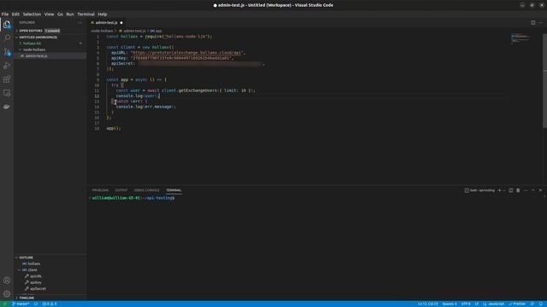Viewport: 547px width, 307px height.
Task: Open the Run and Debug view
Action: coord(7,66)
